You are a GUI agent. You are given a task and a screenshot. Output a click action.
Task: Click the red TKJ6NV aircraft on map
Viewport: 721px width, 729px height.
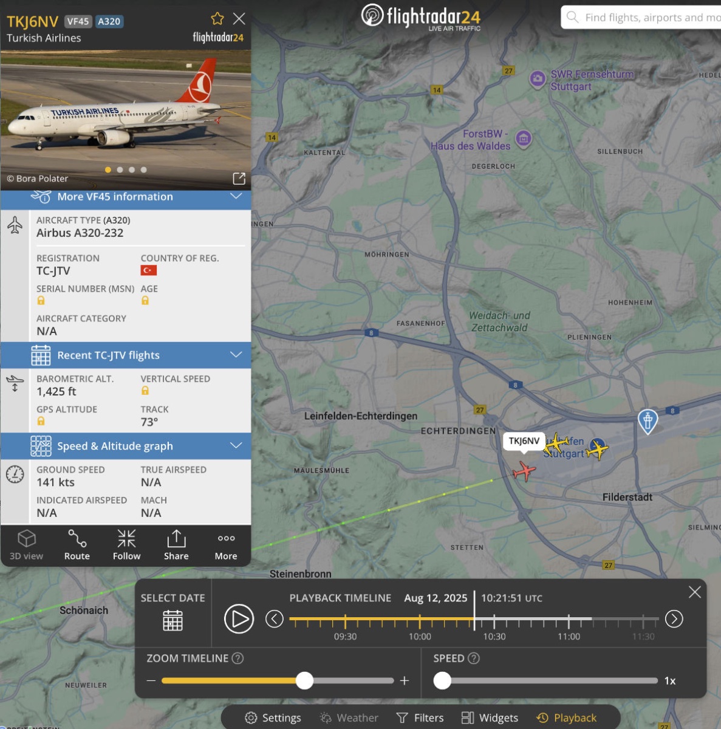pos(524,471)
